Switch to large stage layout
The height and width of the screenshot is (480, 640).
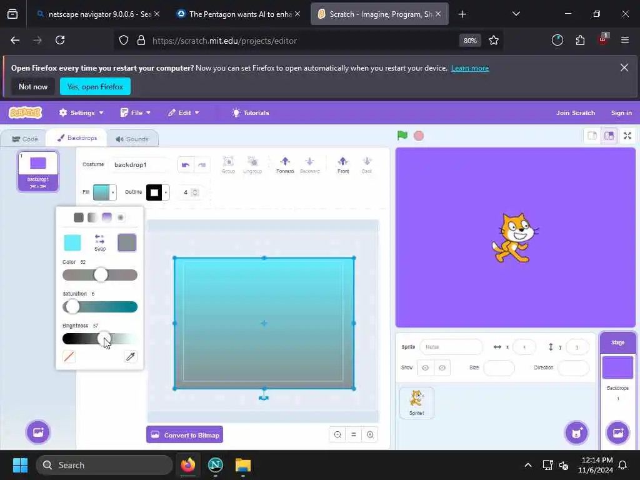tap(609, 136)
